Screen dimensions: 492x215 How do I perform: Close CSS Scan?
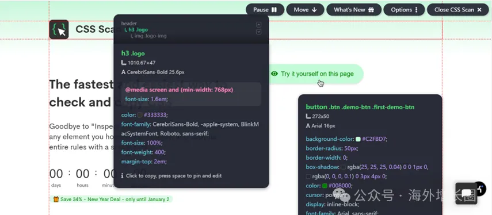(x=458, y=10)
